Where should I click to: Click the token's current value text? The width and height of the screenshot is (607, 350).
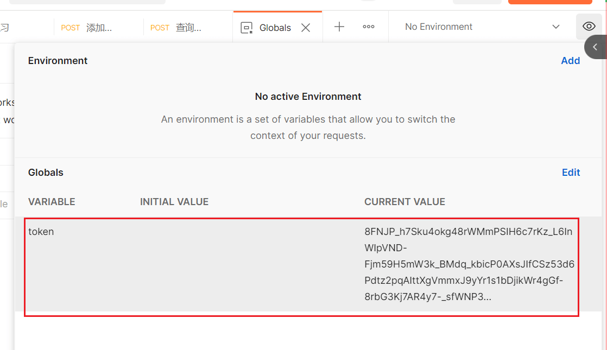tap(469, 264)
